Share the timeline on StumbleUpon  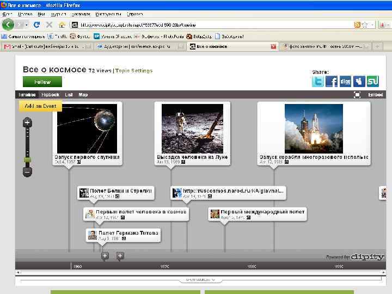coord(373,81)
